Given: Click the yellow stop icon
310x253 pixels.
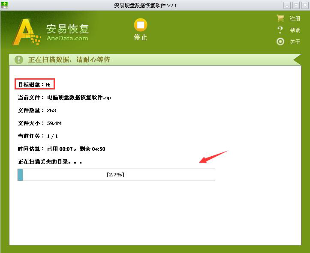Looking at the screenshot, I should click(x=140, y=25).
